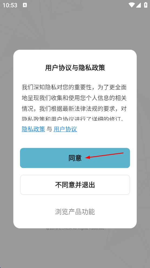The height and width of the screenshot is (268, 150).
Task: Tap the dimmed background above the dialog
Action: (x=75, y=29)
